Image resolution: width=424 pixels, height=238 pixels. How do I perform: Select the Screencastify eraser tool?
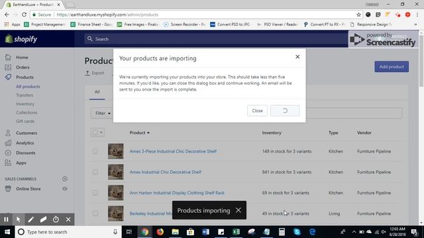(43, 219)
